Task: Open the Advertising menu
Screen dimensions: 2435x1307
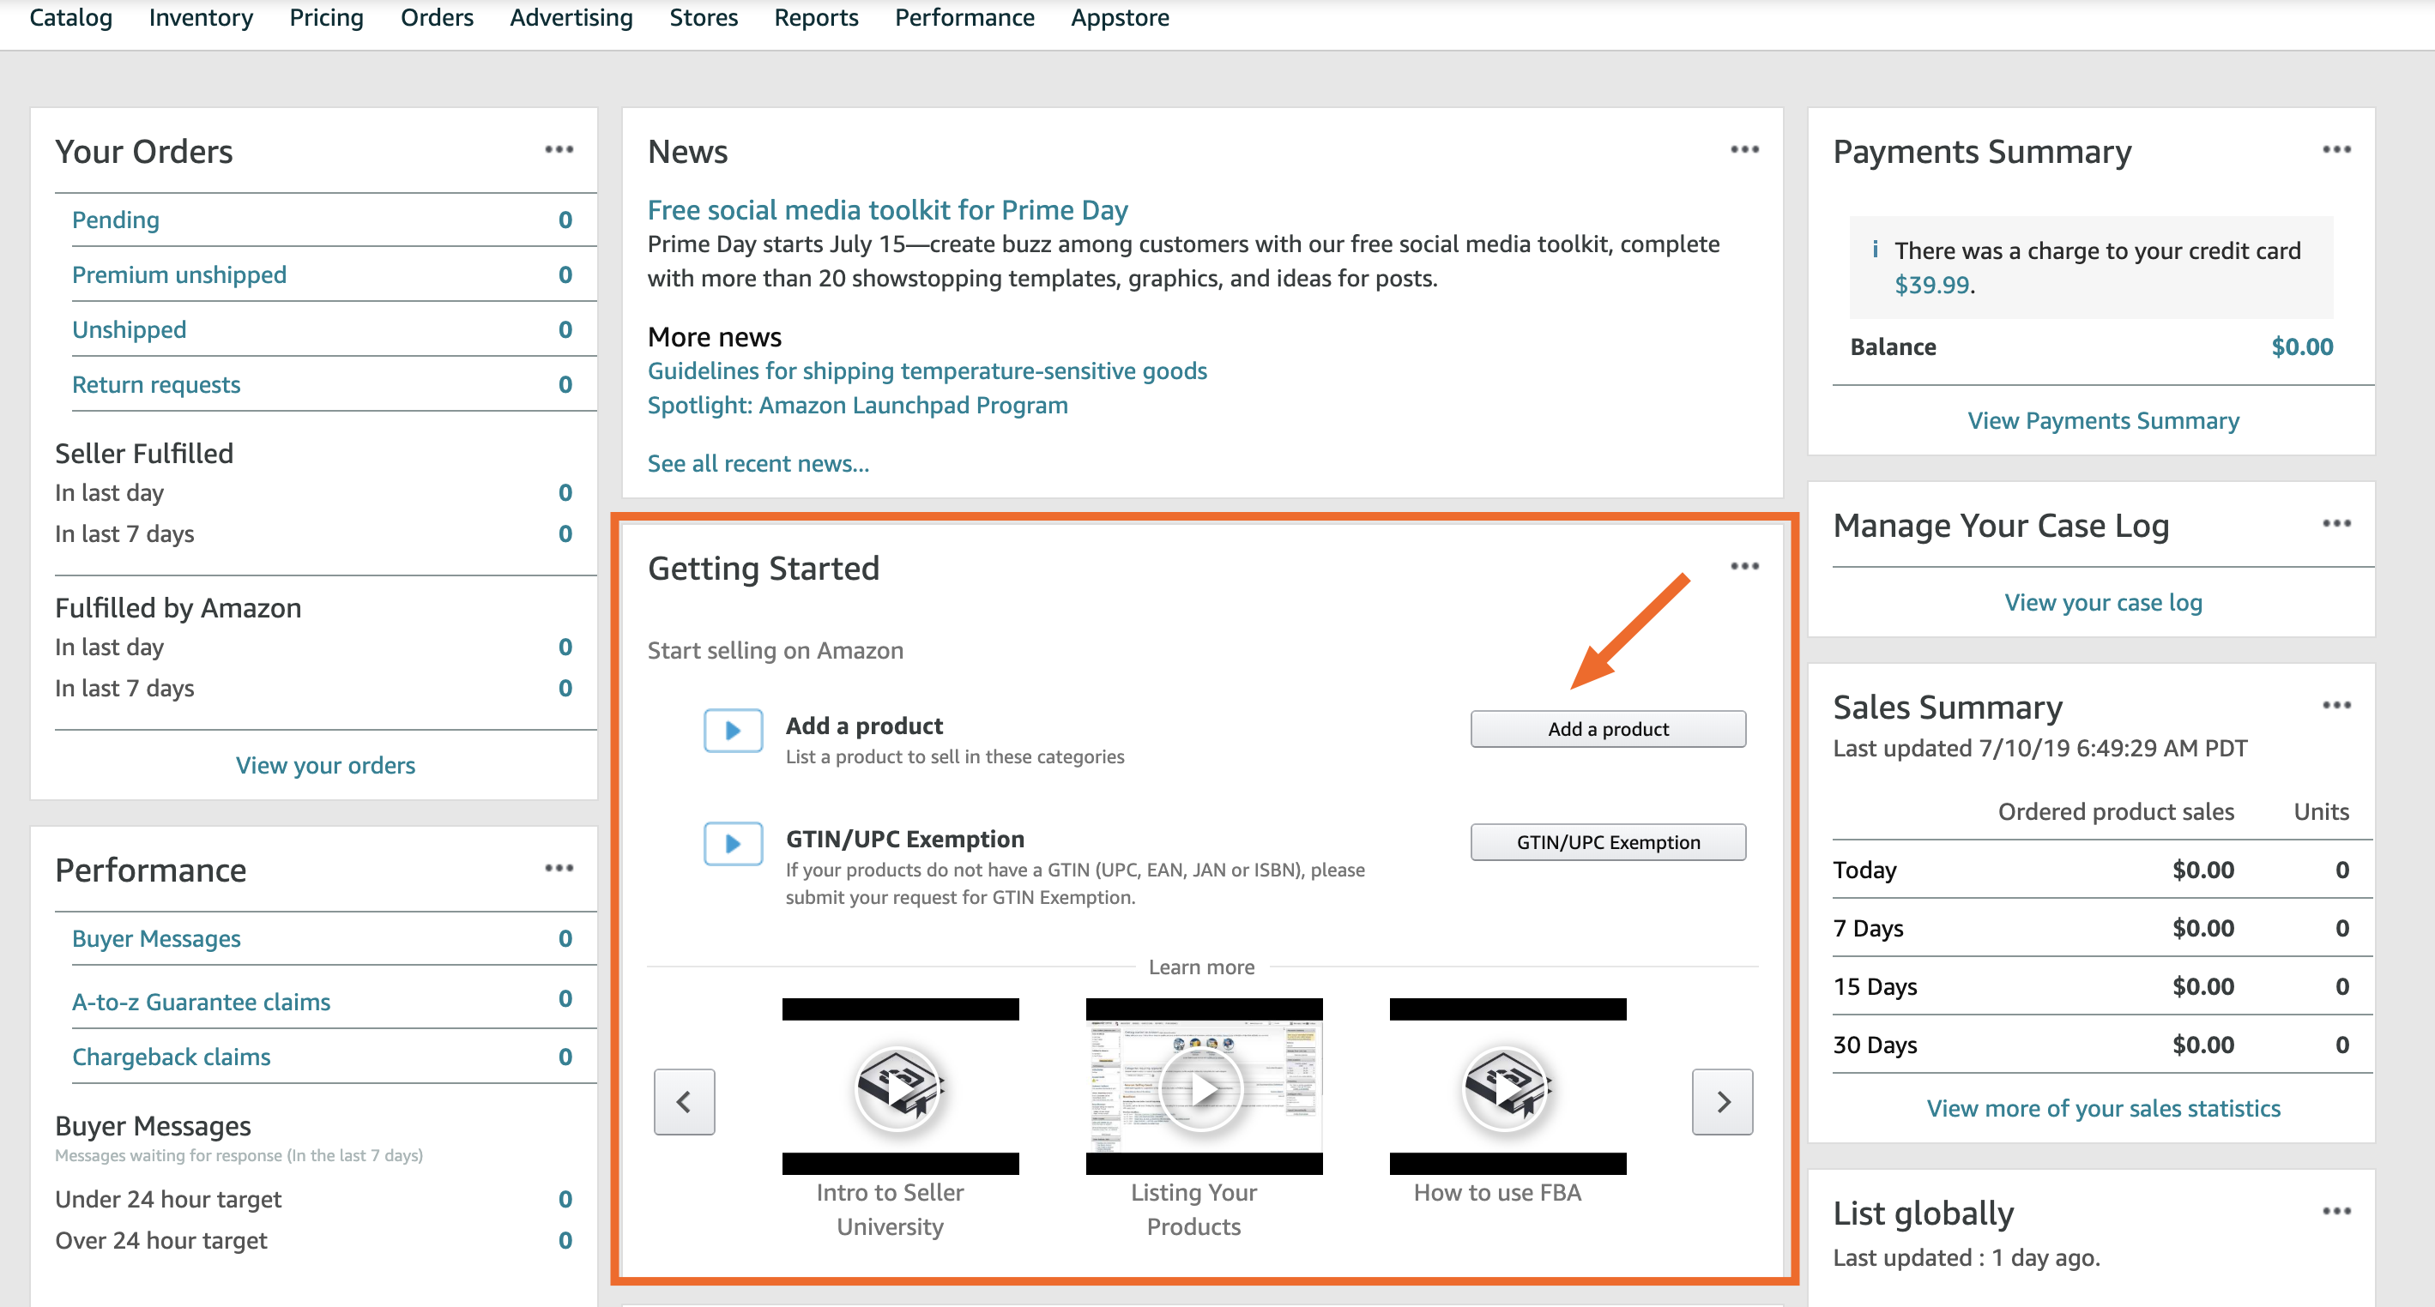Action: tap(571, 18)
